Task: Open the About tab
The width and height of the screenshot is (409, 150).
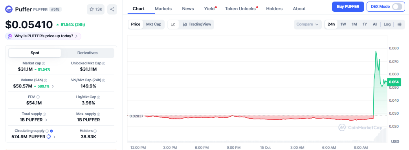Action: point(299,9)
